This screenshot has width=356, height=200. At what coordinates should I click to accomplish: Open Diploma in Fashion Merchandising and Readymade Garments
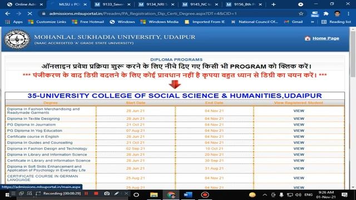coord(43,111)
